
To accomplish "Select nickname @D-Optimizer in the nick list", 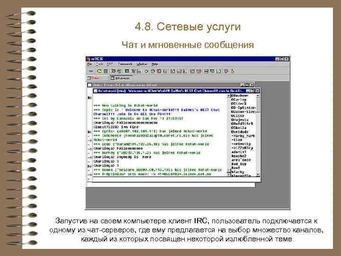I will click(x=243, y=108).
